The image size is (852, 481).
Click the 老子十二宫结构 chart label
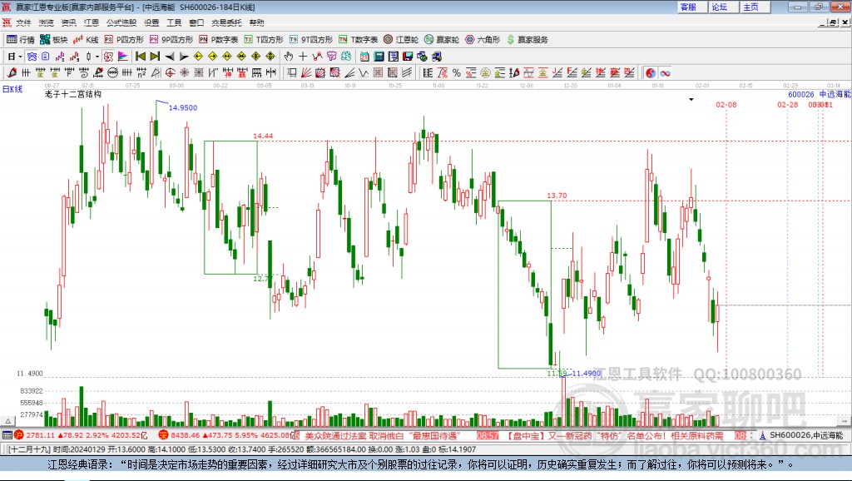click(73, 94)
